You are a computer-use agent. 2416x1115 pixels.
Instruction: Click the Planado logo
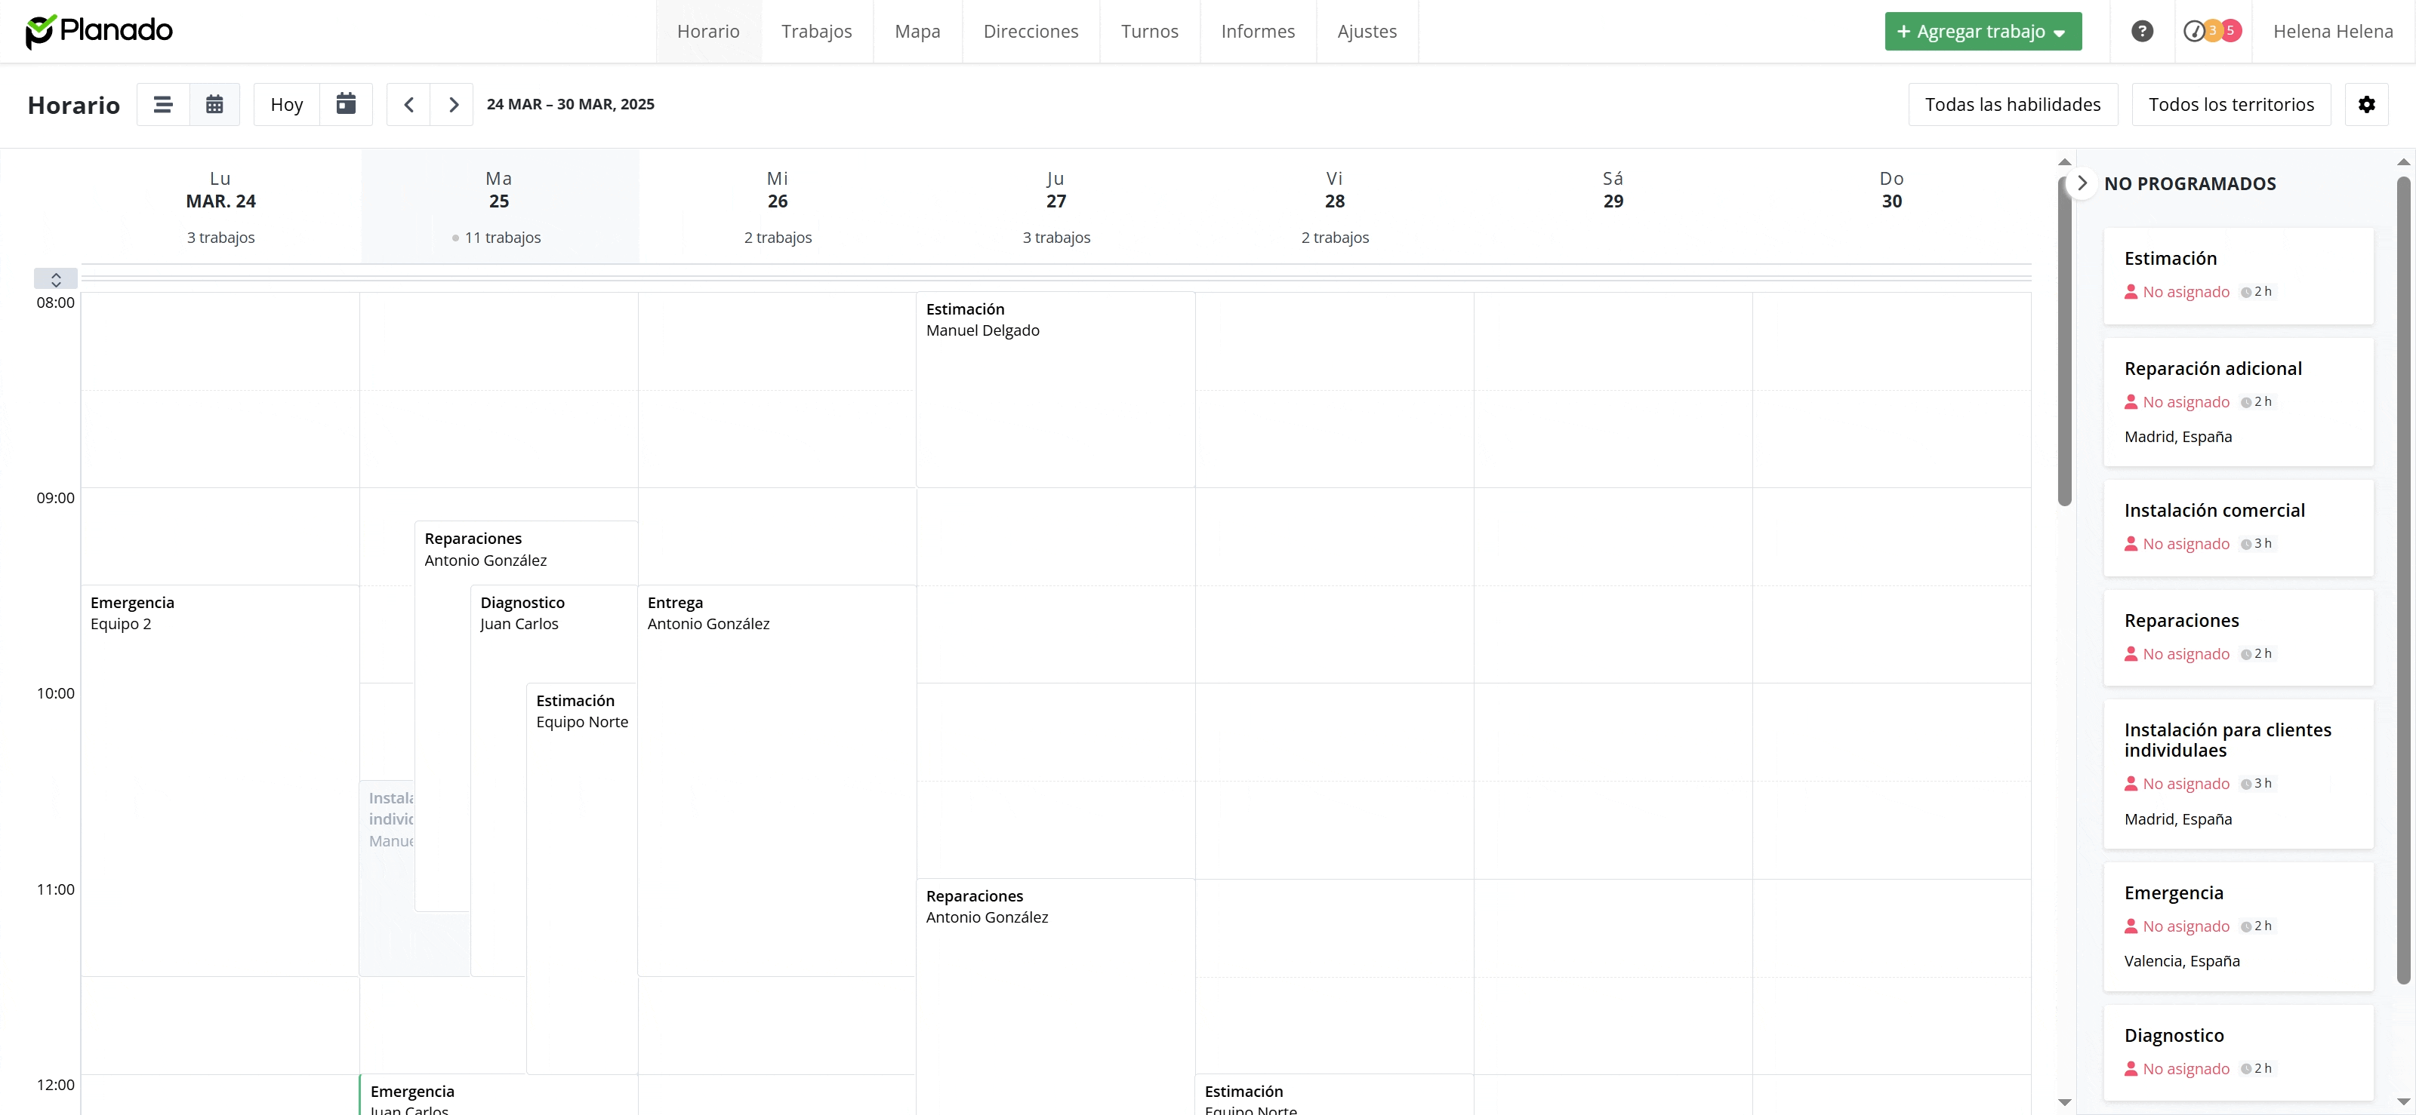(98, 31)
